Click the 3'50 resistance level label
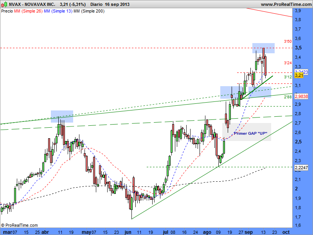The image size is (313, 235). [288, 42]
